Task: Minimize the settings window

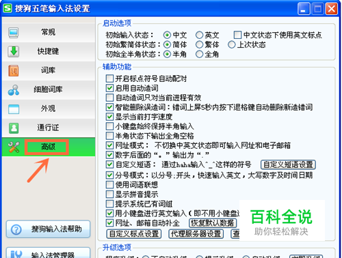Action: pyautogui.click(x=304, y=9)
